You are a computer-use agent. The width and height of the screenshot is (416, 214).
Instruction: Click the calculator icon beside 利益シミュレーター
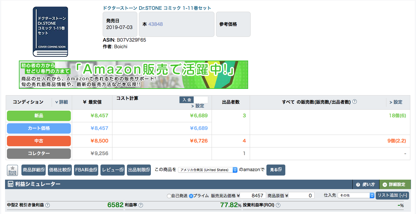10,184
